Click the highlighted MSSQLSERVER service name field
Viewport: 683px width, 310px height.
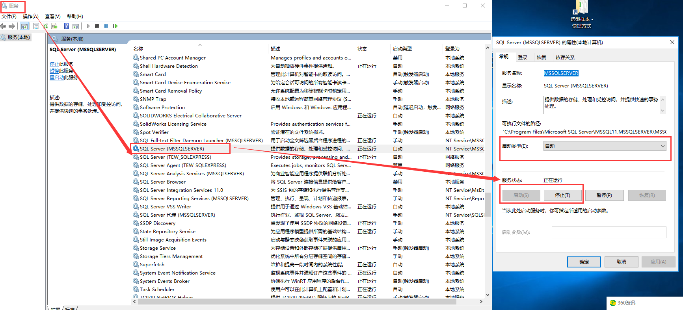click(561, 73)
